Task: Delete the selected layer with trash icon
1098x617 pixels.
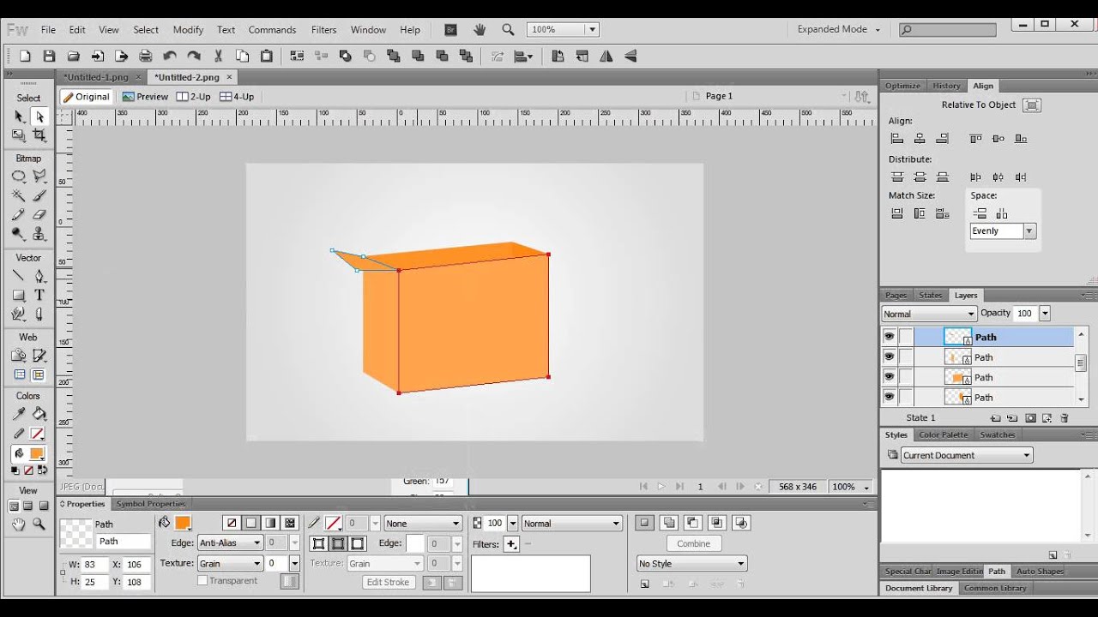Action: click(1065, 418)
